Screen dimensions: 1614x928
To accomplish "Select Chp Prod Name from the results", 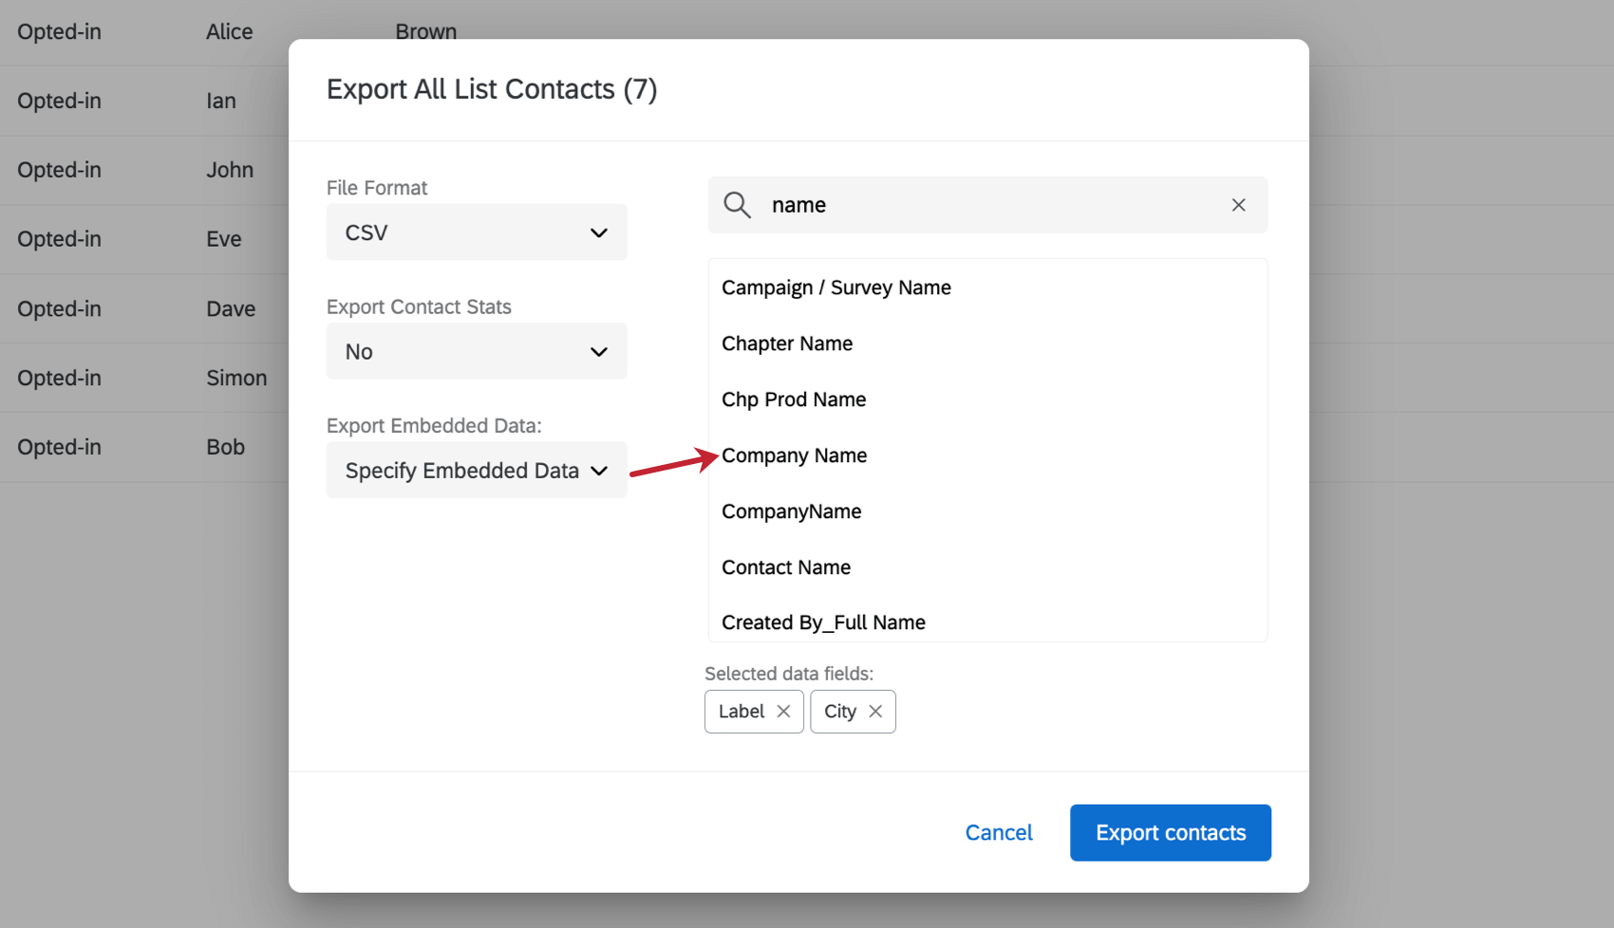I will click(x=794, y=399).
